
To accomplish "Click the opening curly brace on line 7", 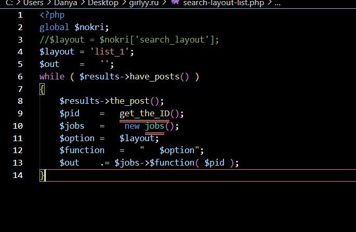I will coord(42,89).
